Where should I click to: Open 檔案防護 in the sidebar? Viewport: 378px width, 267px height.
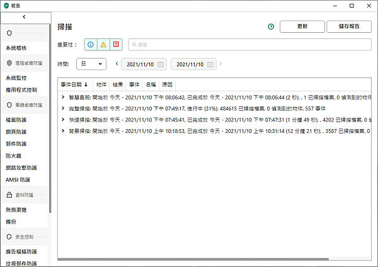16,120
